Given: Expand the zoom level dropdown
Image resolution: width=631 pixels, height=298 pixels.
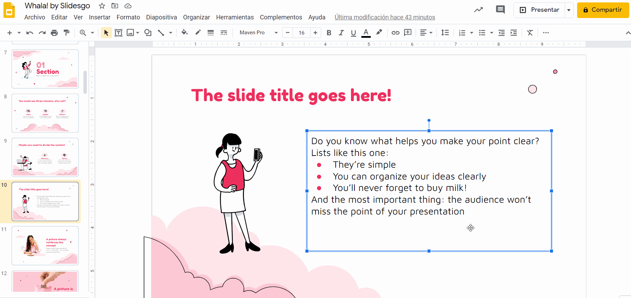Looking at the screenshot, I should click(92, 33).
